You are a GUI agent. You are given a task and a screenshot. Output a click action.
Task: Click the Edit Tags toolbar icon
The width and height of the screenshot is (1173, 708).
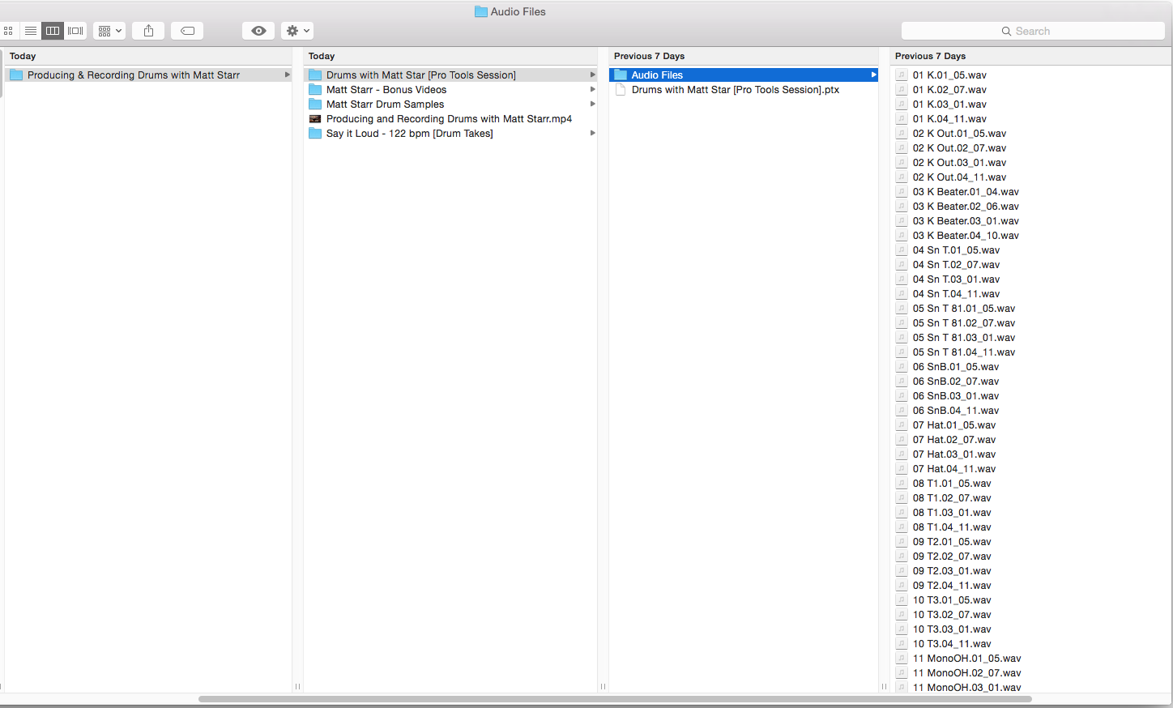point(186,30)
